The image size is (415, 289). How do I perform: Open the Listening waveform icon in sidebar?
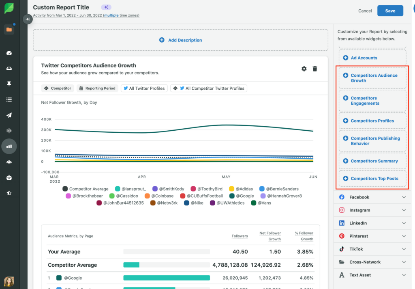point(9,131)
